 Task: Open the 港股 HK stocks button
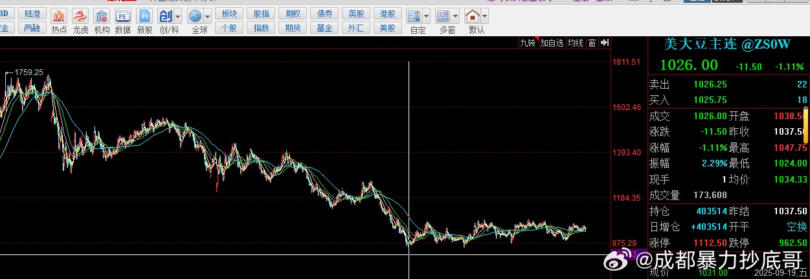[x=388, y=14]
